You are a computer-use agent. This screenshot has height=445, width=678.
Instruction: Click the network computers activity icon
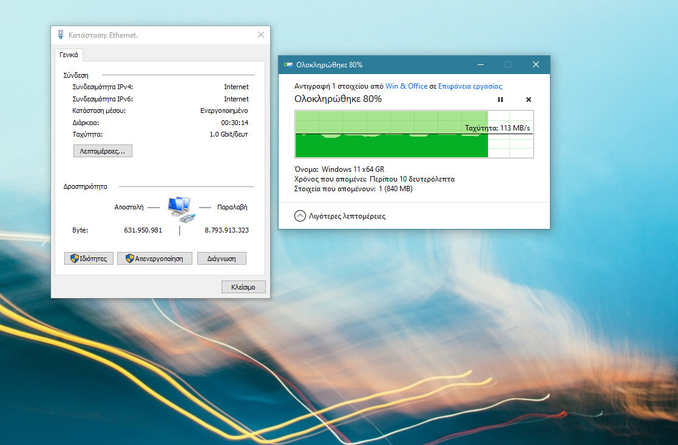(181, 209)
